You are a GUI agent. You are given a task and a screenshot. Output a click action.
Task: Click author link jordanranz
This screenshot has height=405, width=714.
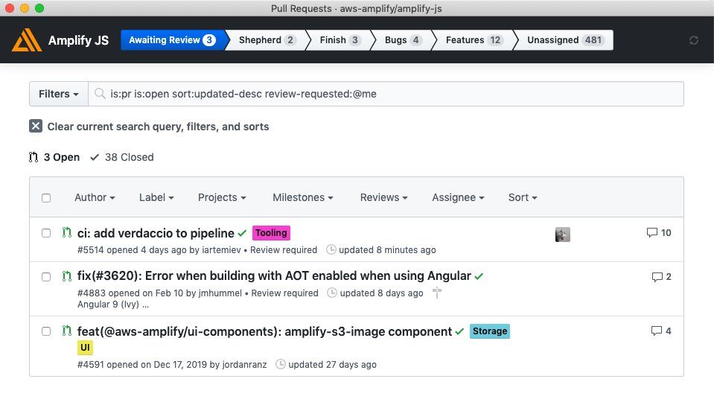(244, 365)
